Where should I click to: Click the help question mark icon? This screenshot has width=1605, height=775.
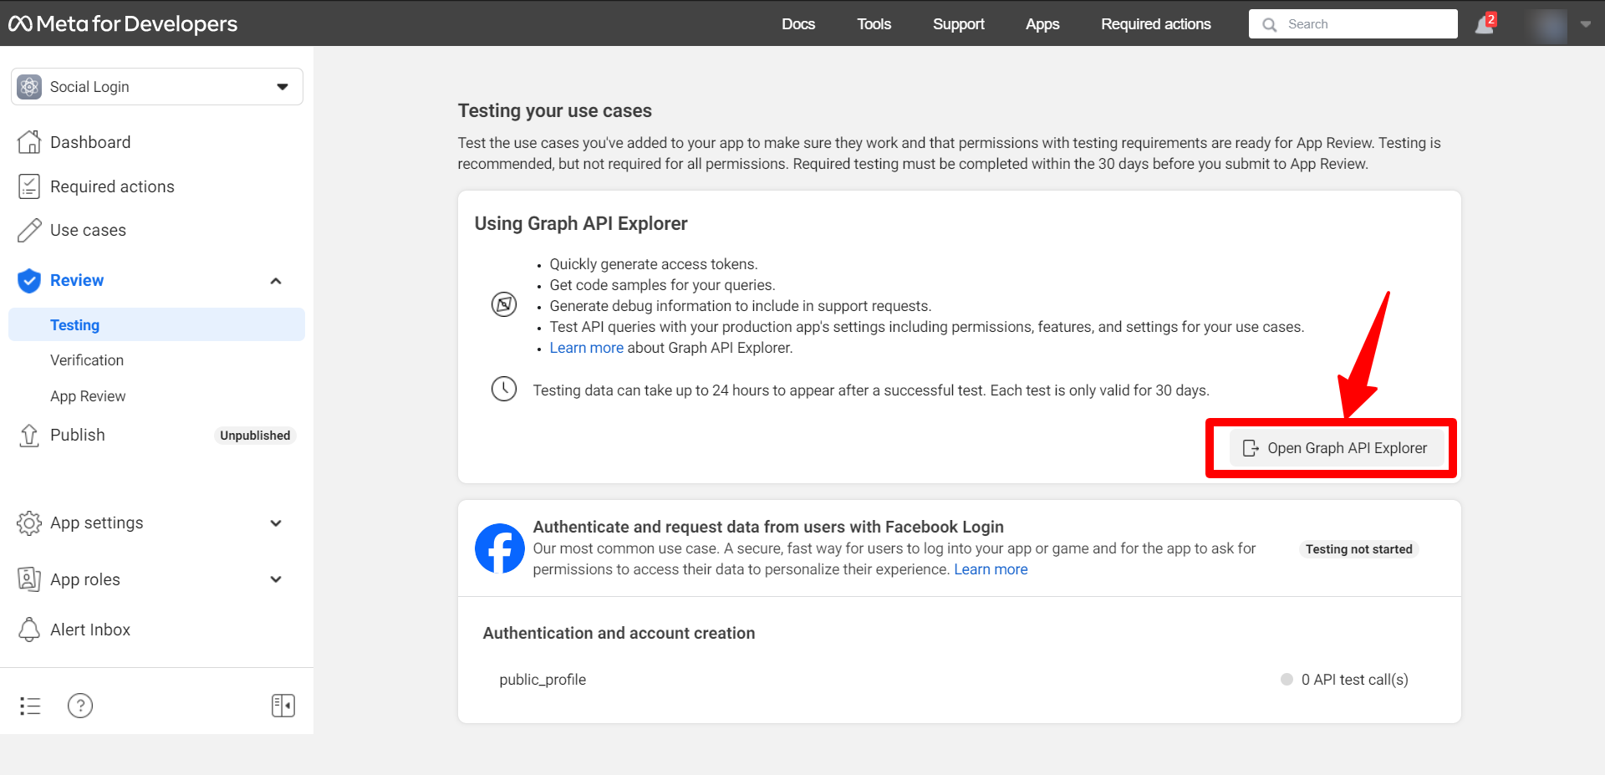(80, 705)
